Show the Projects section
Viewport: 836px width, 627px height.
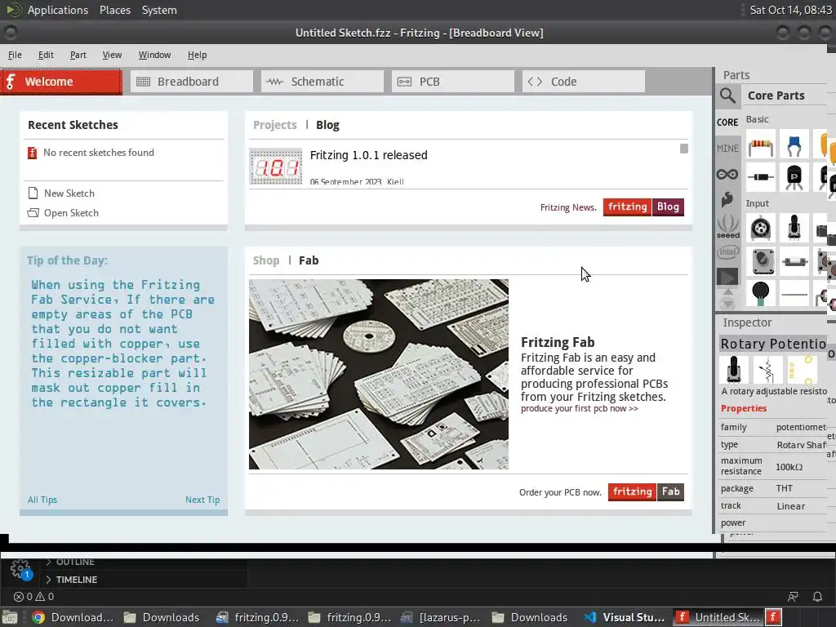coord(274,125)
